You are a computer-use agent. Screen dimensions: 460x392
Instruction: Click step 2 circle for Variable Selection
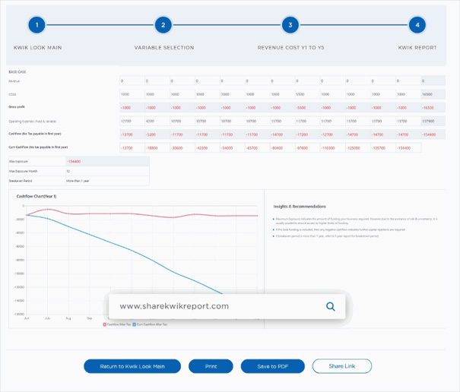pyautogui.click(x=163, y=25)
